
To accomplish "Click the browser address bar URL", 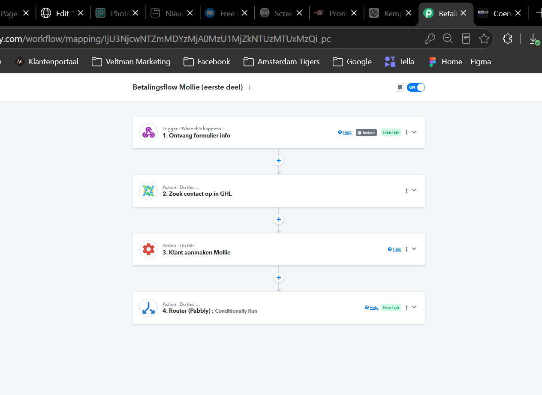I will point(166,39).
